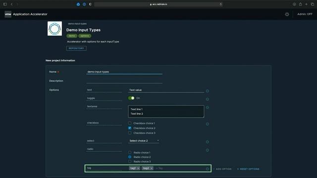Open the REPOSITORY link button
Viewport: 317px width, 178px height.
pos(76,48)
